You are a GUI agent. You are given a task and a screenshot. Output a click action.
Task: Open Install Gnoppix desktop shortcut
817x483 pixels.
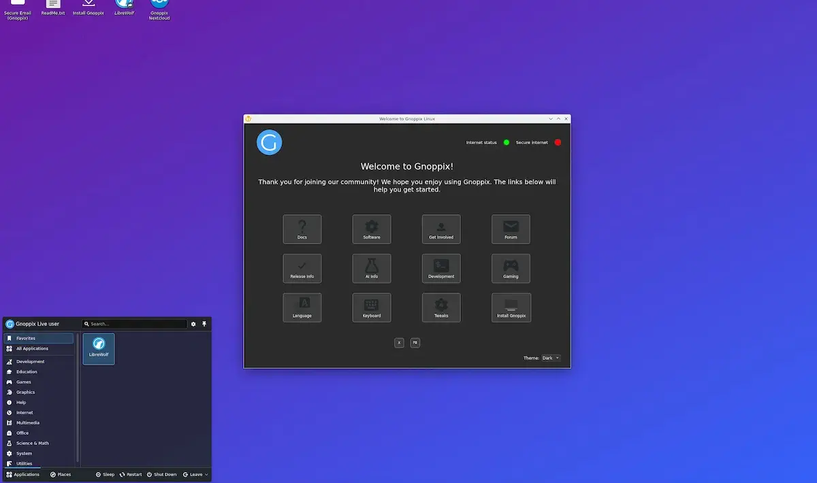click(x=89, y=8)
